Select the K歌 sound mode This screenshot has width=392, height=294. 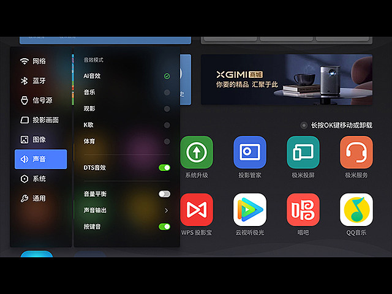(x=127, y=125)
